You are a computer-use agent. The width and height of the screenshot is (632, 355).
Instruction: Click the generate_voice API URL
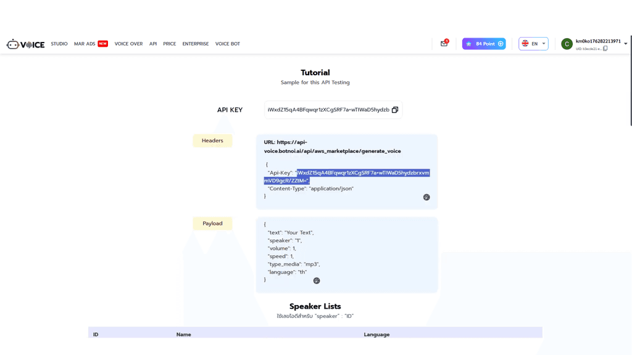pos(346,146)
